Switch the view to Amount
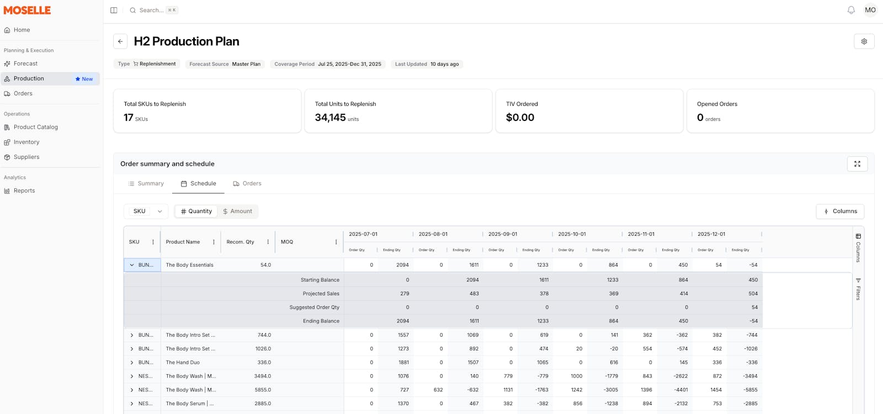Viewport: 883px width, 414px height. (237, 211)
